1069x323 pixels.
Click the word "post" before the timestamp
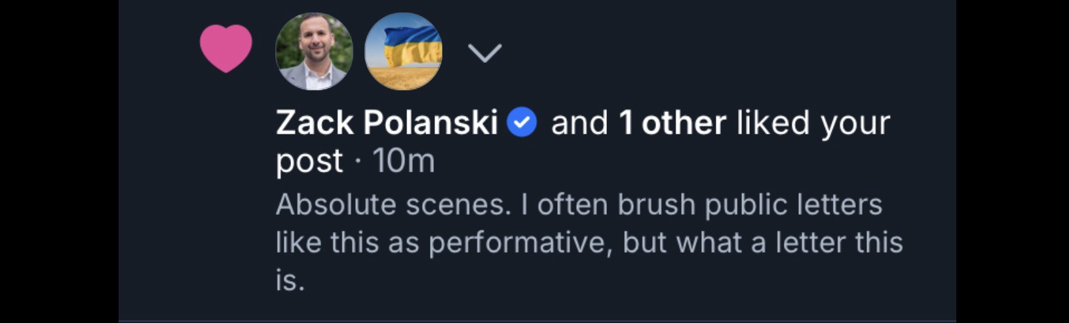click(309, 161)
